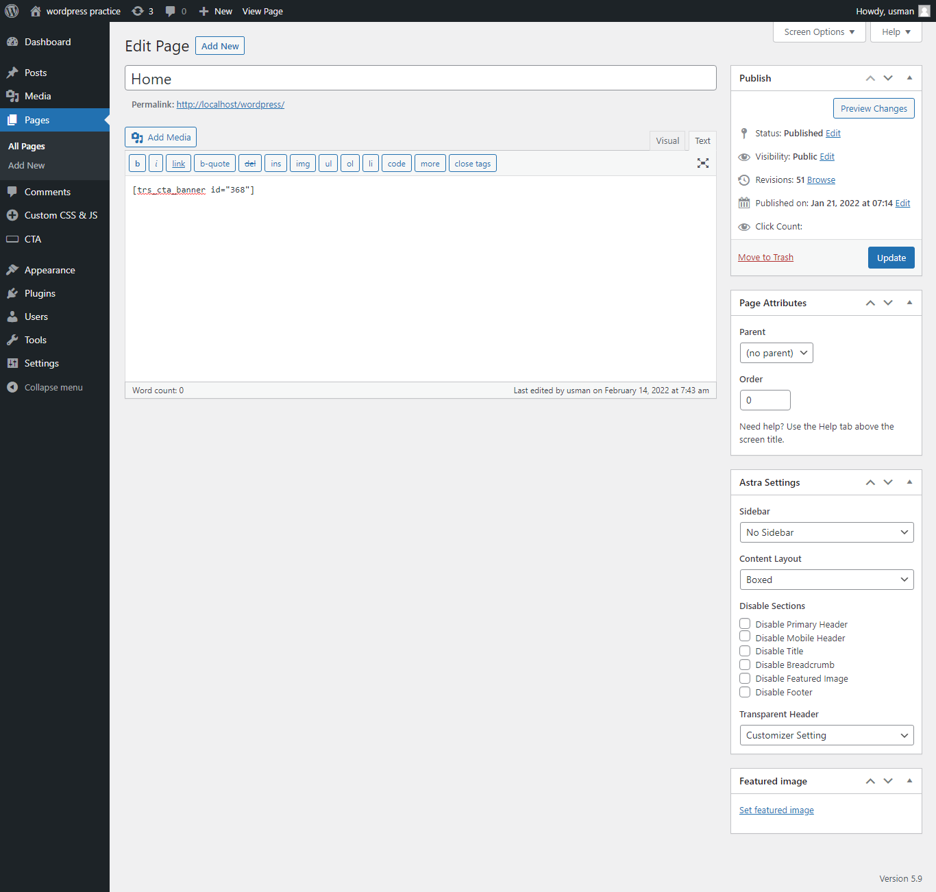The image size is (936, 892).
Task: Click the Order number field
Action: point(765,400)
